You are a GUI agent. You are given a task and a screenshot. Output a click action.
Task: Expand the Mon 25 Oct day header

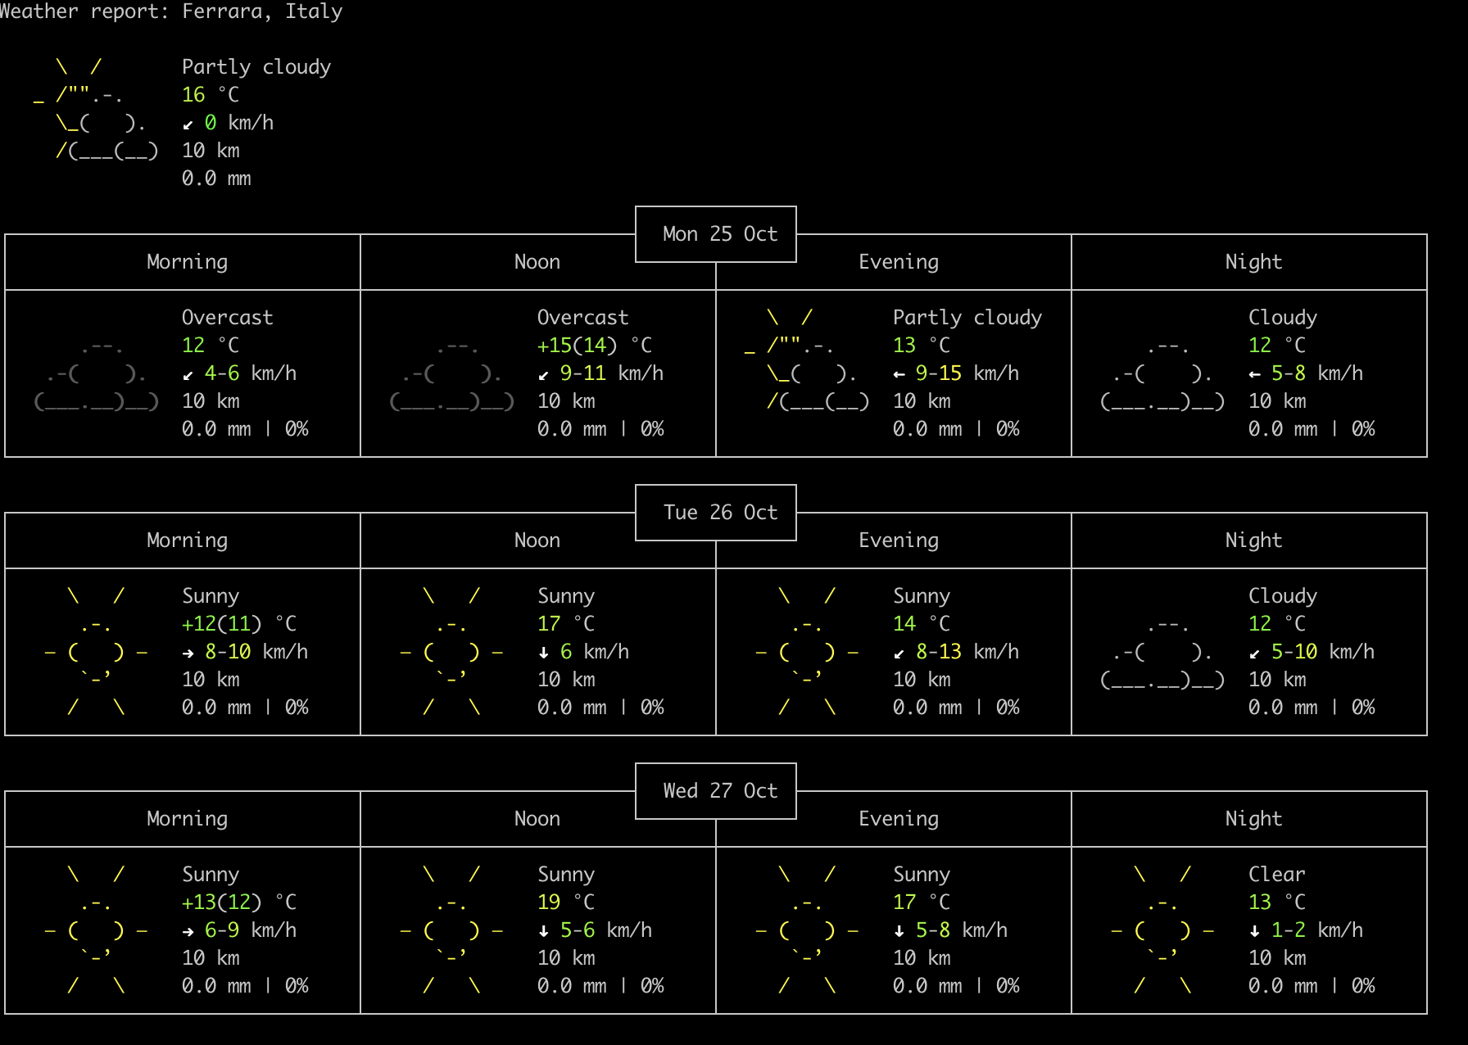pos(714,234)
